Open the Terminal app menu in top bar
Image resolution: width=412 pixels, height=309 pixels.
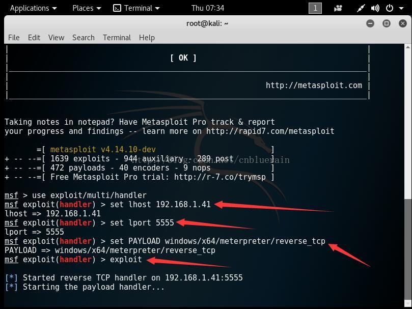pos(136,8)
